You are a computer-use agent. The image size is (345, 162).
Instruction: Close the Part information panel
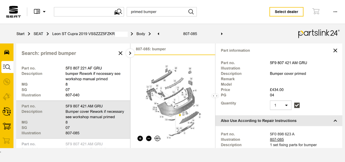pos(335,50)
